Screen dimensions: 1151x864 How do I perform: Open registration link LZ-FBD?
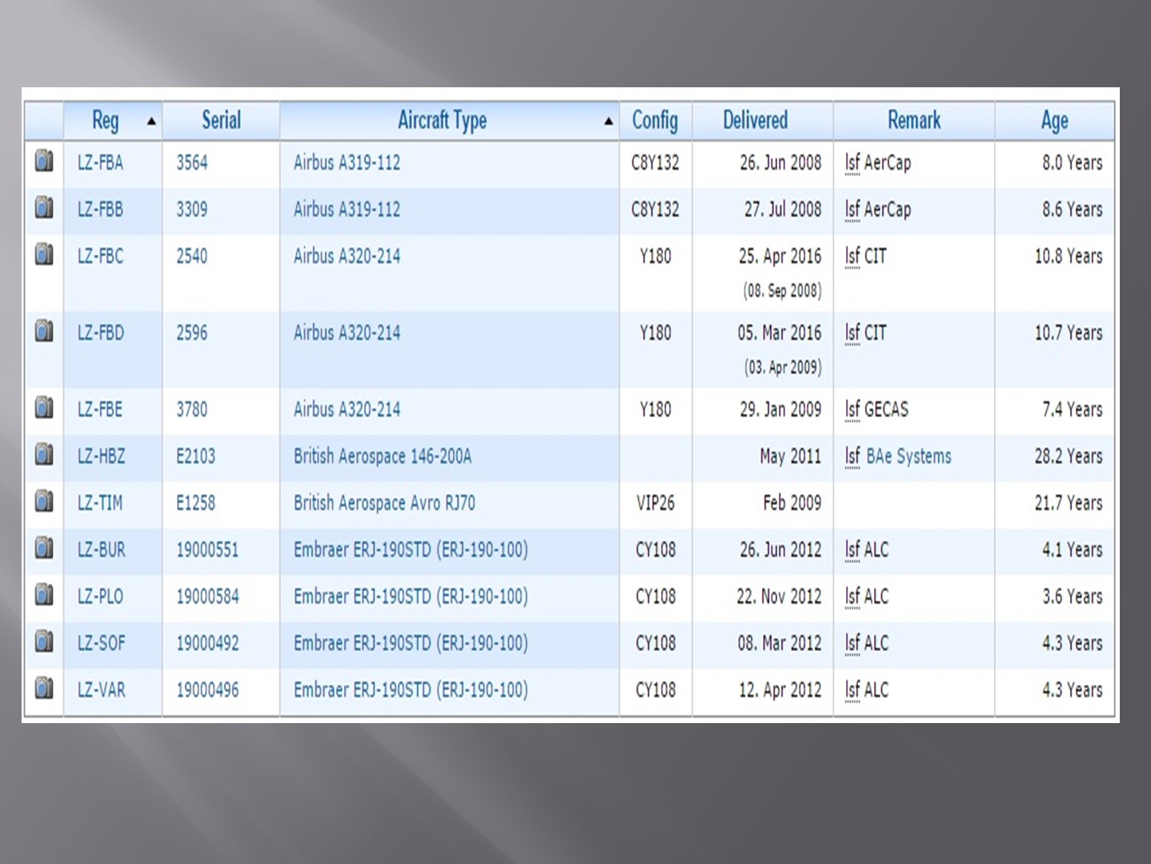pyautogui.click(x=101, y=333)
